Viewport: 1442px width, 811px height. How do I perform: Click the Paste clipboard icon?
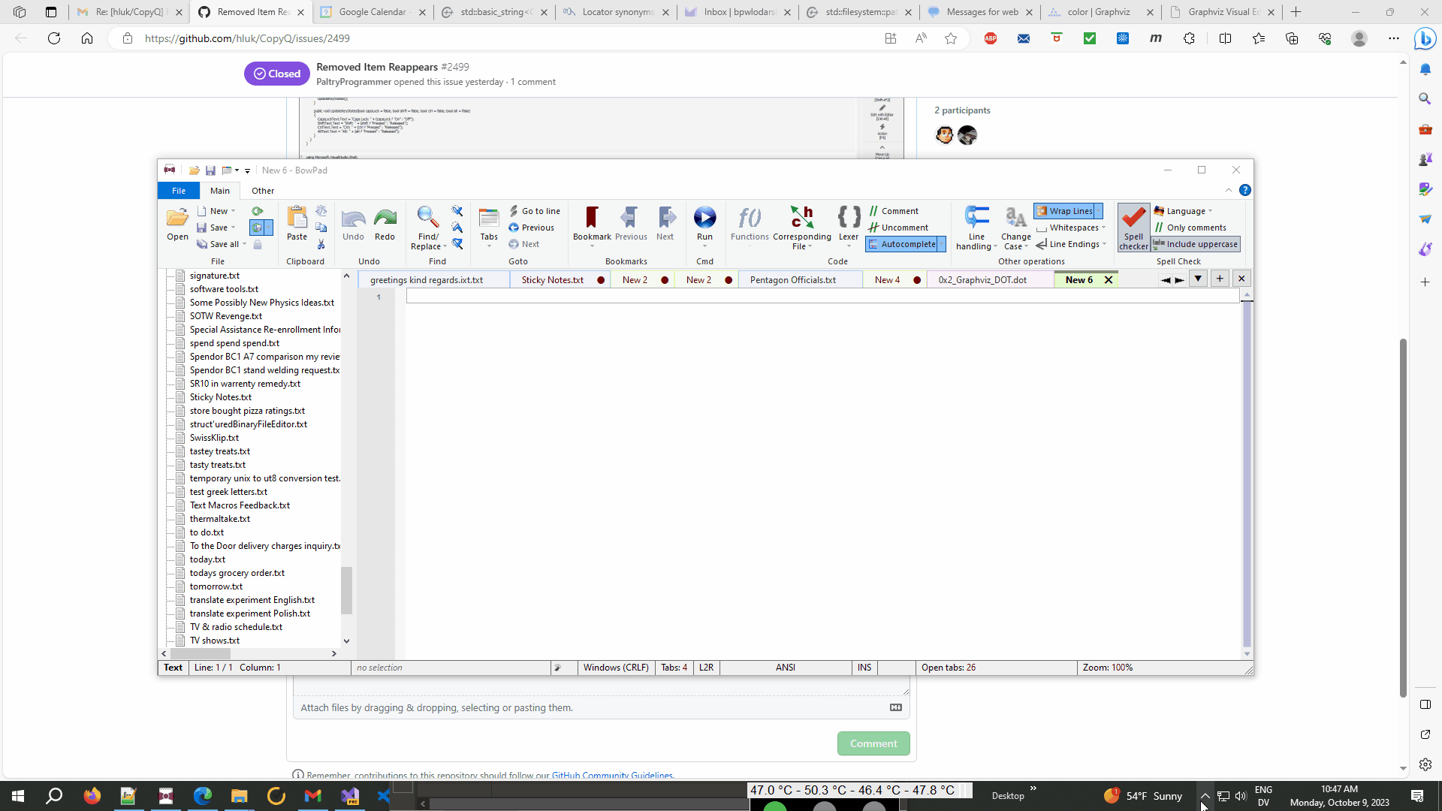(x=297, y=218)
